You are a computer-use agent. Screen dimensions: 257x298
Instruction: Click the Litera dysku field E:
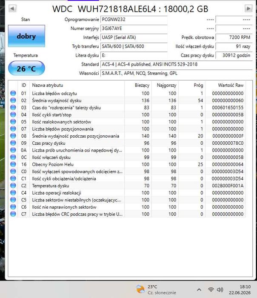click(134, 55)
